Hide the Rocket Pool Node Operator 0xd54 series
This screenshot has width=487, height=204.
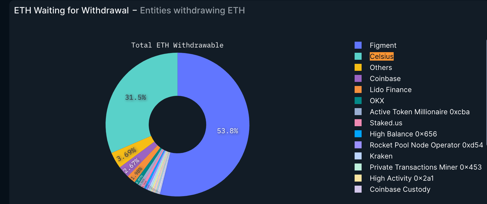coord(426,145)
